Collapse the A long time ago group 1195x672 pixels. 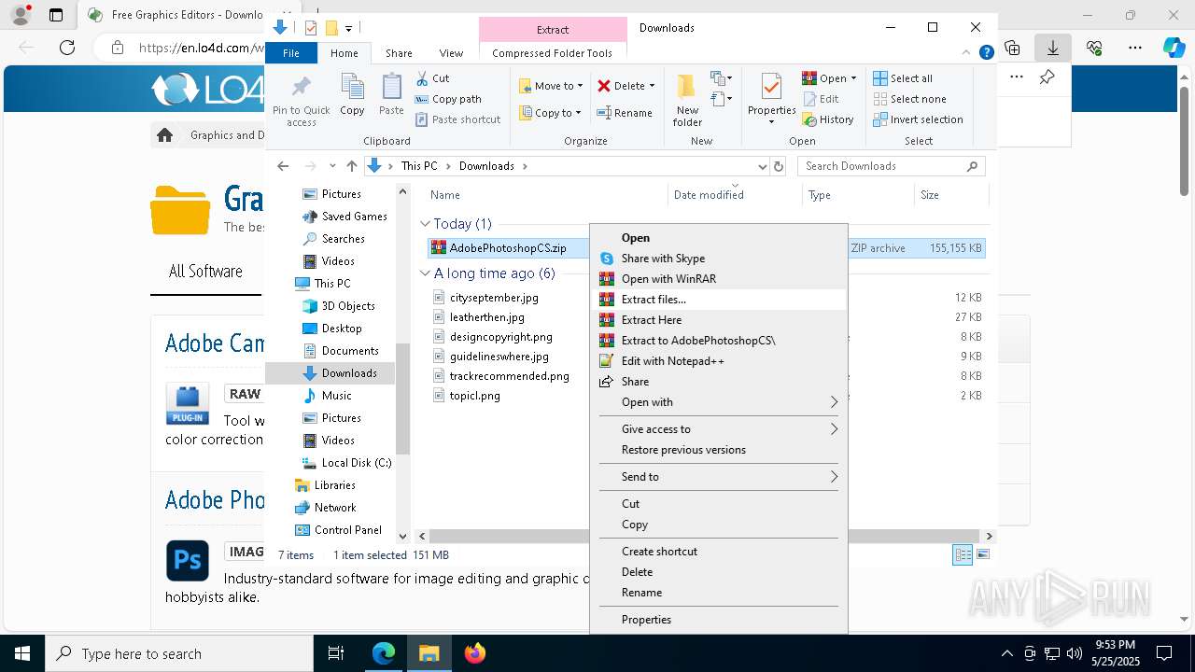coord(425,273)
